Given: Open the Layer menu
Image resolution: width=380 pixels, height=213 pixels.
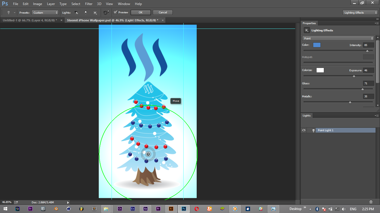Looking at the screenshot, I should (51, 4).
